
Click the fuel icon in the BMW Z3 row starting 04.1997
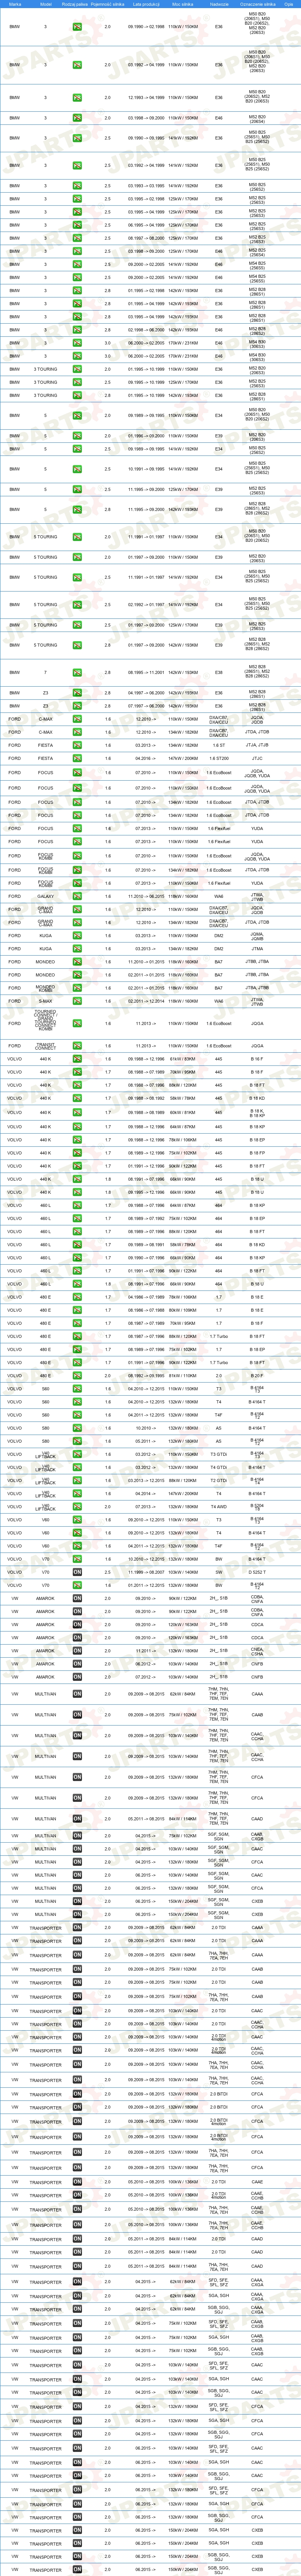[77, 692]
